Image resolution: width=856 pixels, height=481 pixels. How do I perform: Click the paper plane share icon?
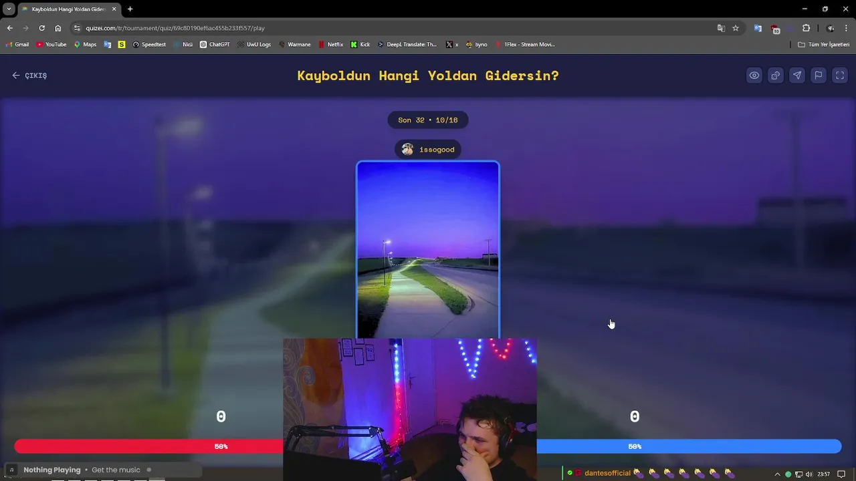coord(797,75)
